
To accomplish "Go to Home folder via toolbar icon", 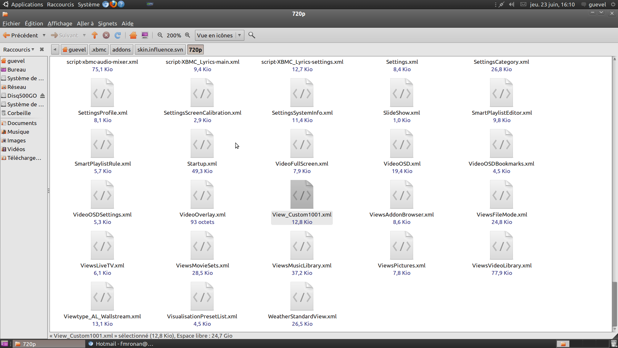I will (133, 35).
